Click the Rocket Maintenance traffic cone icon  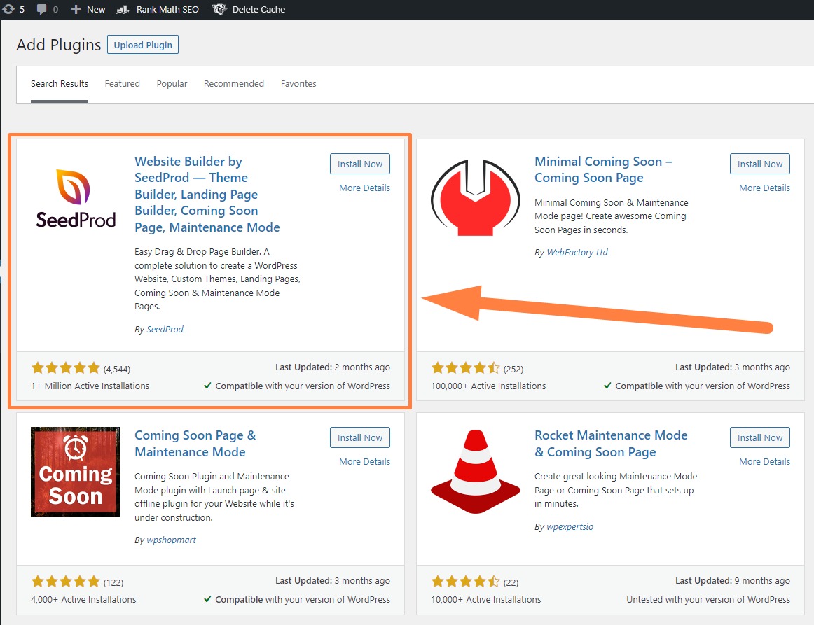(x=475, y=470)
